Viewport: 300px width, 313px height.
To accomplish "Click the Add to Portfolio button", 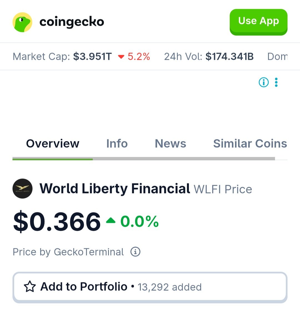I will (150, 287).
